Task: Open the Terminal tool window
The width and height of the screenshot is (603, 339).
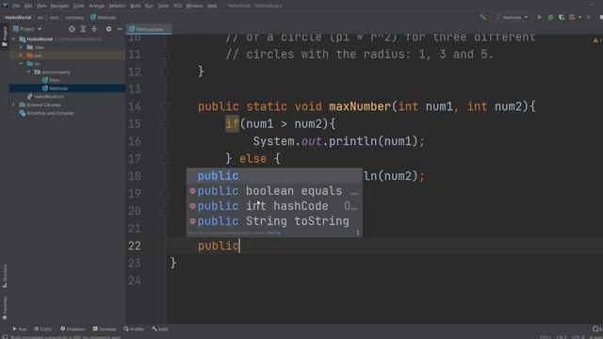Action: (104, 329)
